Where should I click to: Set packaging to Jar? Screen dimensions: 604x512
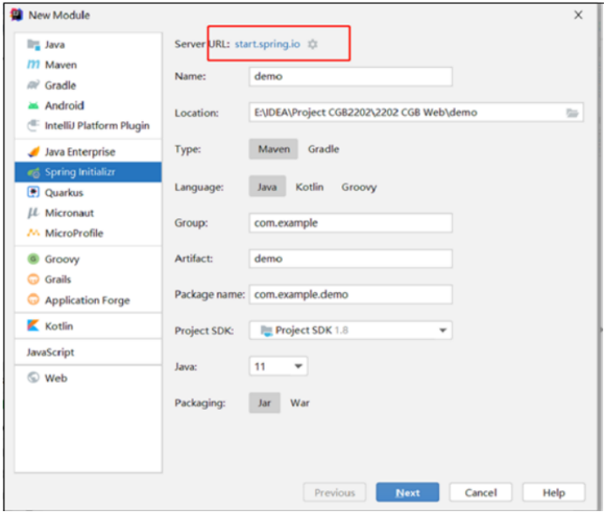pos(264,403)
